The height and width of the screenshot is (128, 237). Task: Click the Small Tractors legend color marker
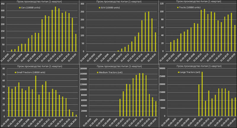click(15, 72)
